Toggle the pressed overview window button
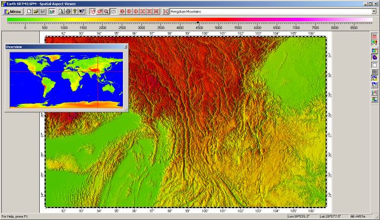This screenshot has height=220, width=380. [113, 11]
